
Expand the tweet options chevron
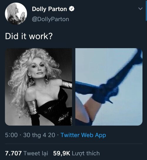(140, 9)
